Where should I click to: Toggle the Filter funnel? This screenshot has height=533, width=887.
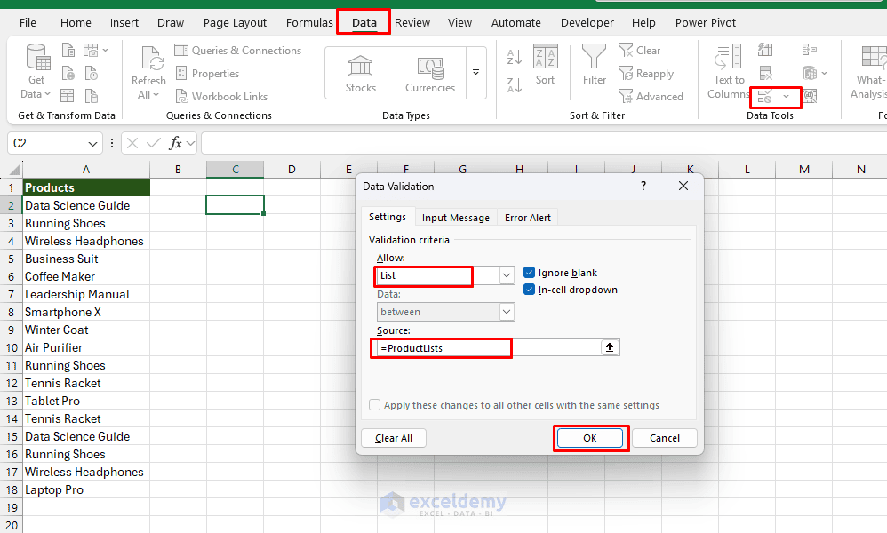click(594, 65)
